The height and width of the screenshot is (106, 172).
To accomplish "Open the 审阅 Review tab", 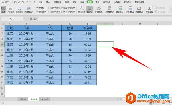I will click(82, 2).
